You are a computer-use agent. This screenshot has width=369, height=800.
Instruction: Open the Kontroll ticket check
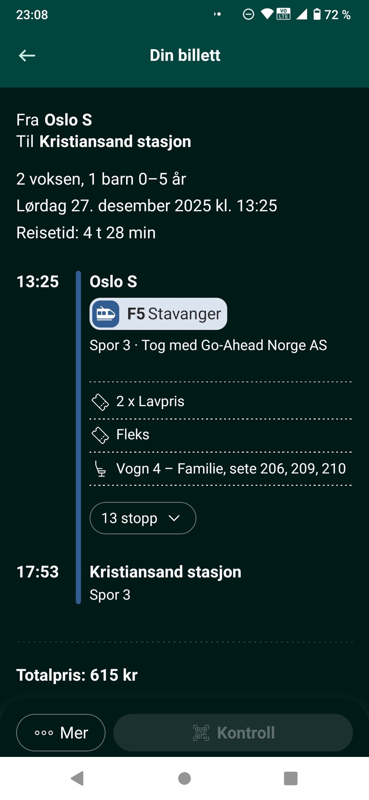(x=233, y=733)
